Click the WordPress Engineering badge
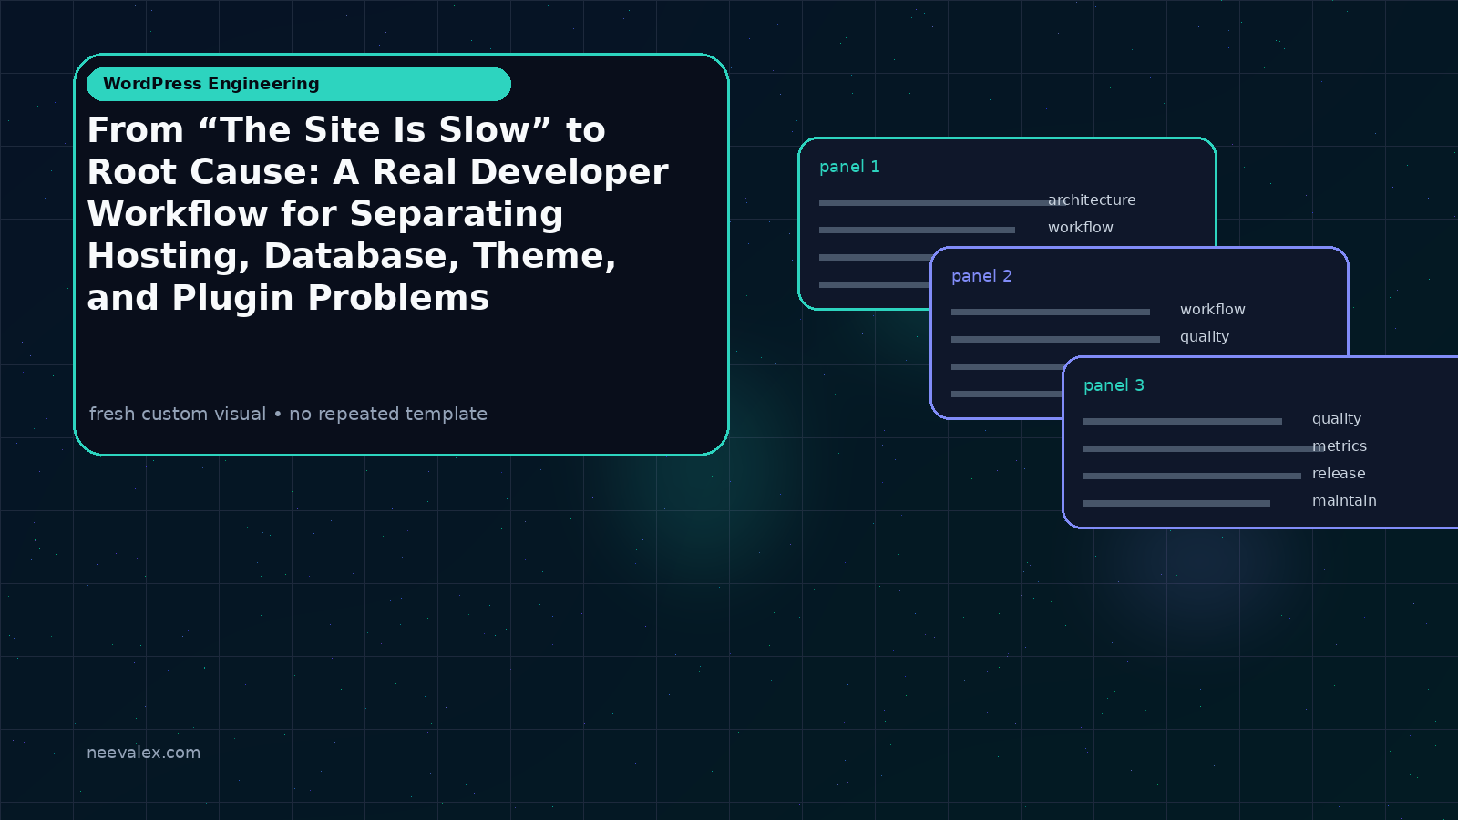 [x=299, y=84]
